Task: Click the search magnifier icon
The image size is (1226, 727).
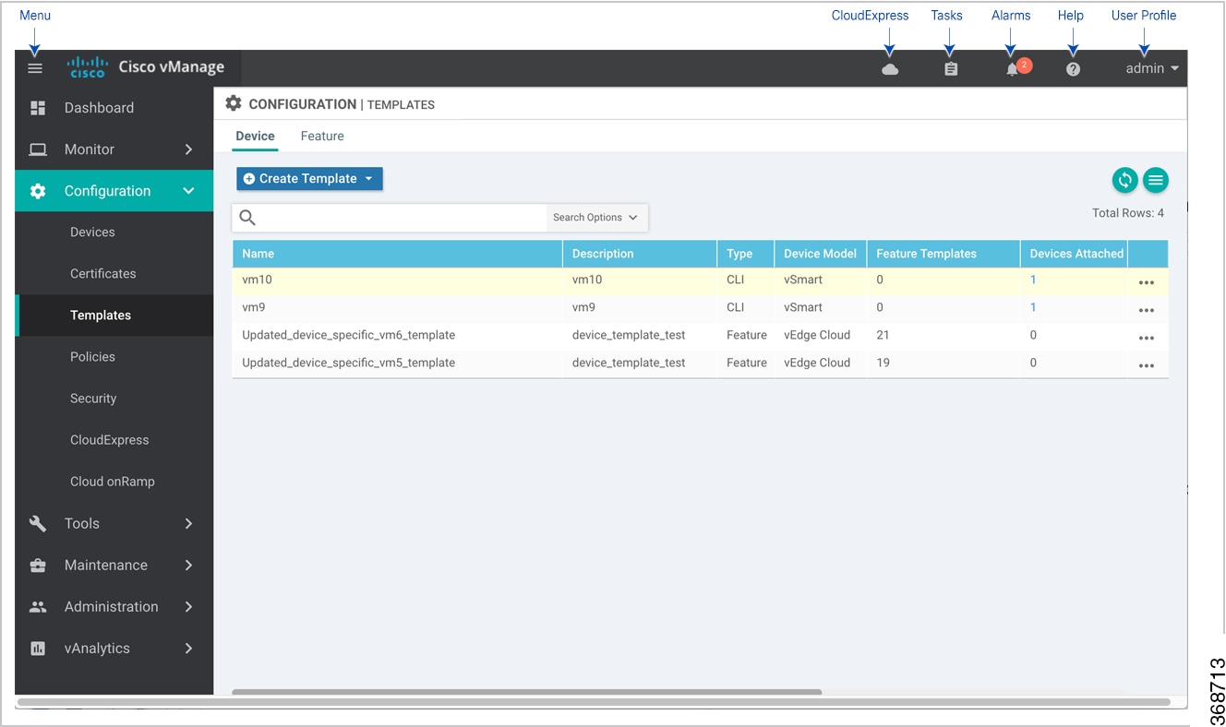Action: pyautogui.click(x=247, y=218)
